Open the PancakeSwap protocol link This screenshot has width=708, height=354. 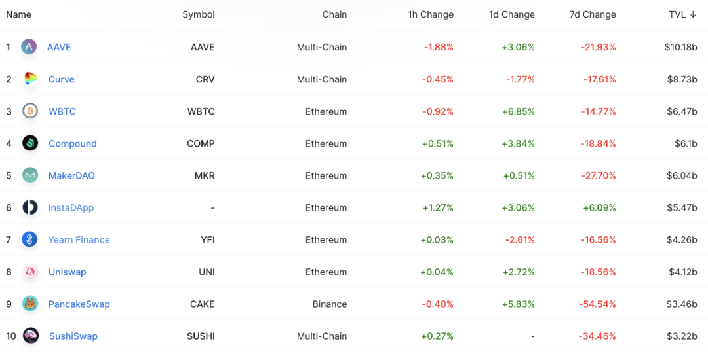click(x=79, y=304)
